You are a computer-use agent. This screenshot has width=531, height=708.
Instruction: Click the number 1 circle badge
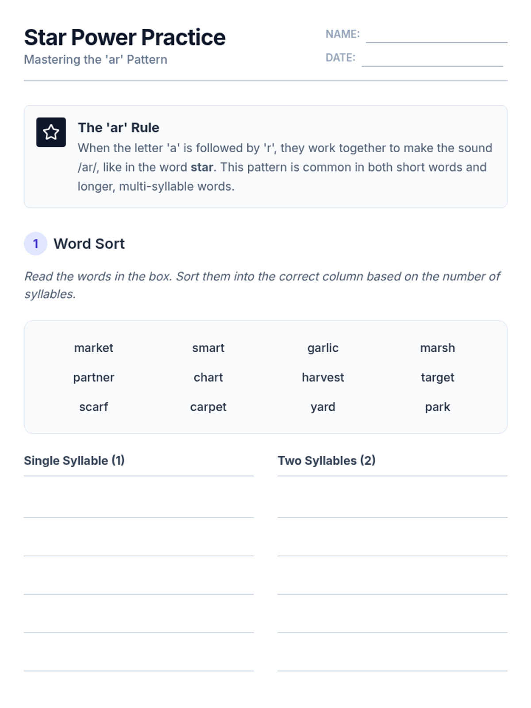(x=35, y=243)
